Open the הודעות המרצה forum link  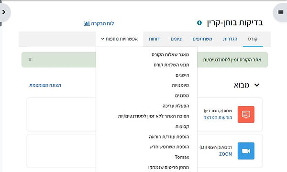tap(218, 118)
